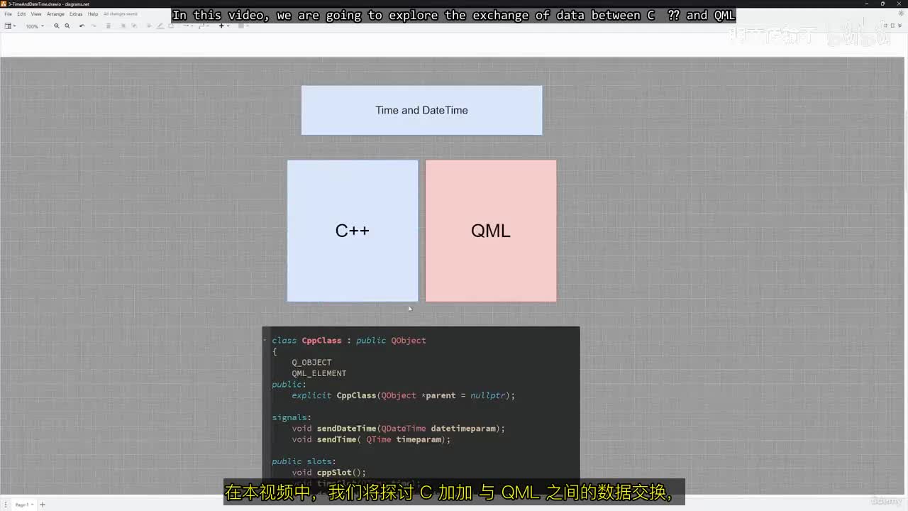This screenshot has width=908, height=511.
Task: Click the 'explicit CppClass' constructor line
Action: [404, 395]
